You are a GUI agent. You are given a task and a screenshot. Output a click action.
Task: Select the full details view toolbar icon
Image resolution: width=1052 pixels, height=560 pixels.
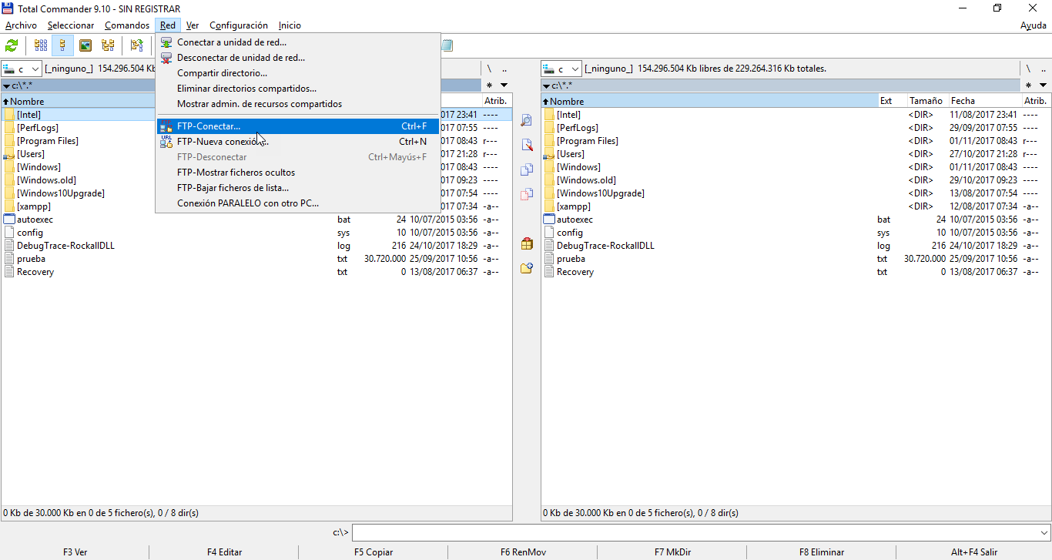point(63,45)
